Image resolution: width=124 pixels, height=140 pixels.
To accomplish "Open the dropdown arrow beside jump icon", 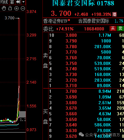I will coord(23,2).
